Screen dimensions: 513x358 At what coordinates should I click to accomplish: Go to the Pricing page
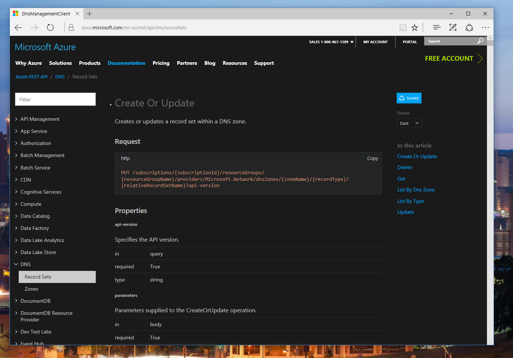pos(161,63)
